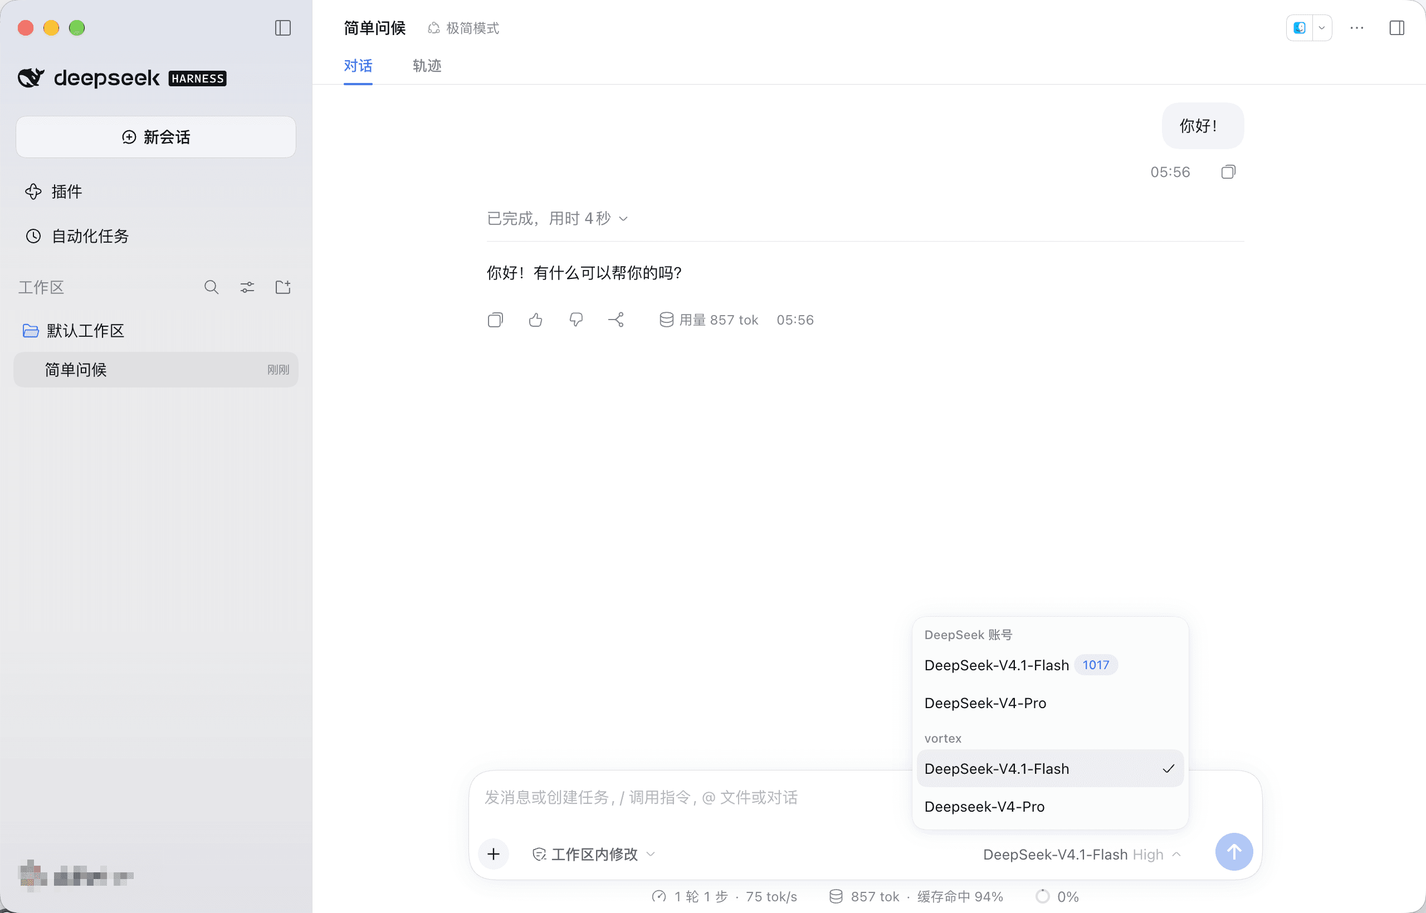
Task: Click the plus attachment button
Action: (494, 855)
